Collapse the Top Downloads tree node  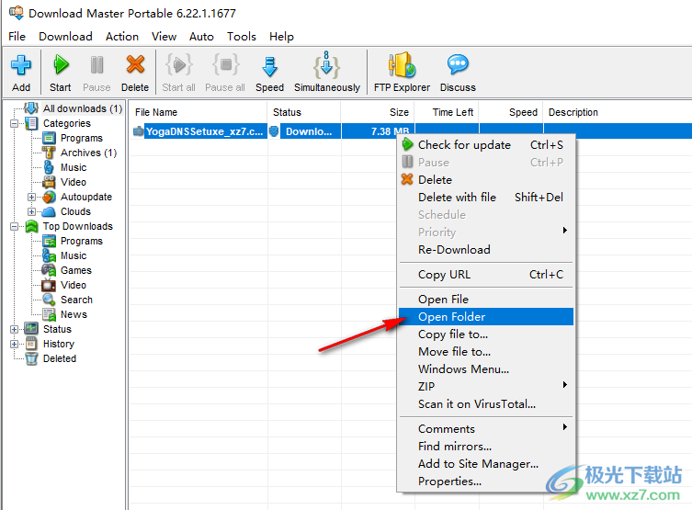coord(14,226)
